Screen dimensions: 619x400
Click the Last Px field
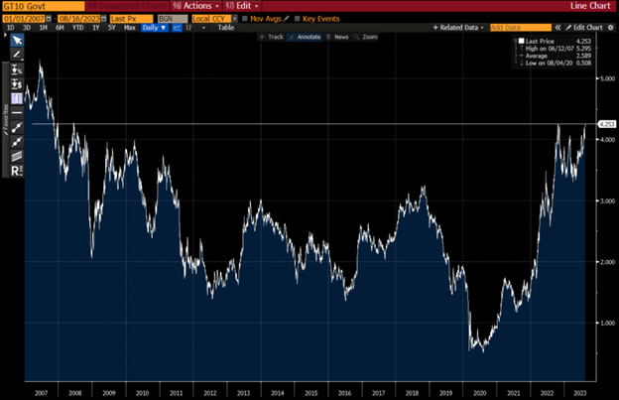pyautogui.click(x=131, y=19)
